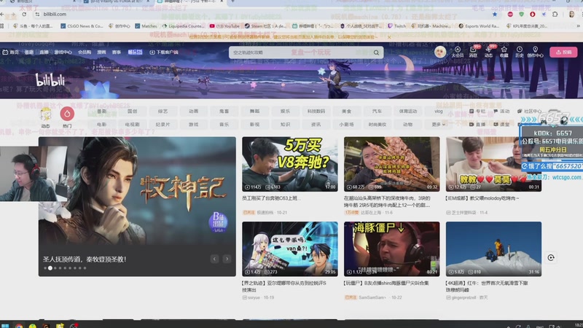Open the browser extensions puzzle icon
The image size is (583, 328).
point(555,14)
